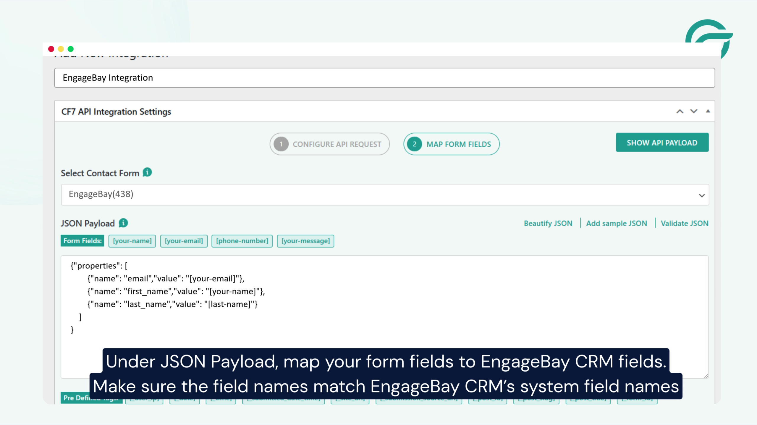Go to the Configure API Request step
Image resolution: width=757 pixels, height=425 pixels.
[x=329, y=144]
